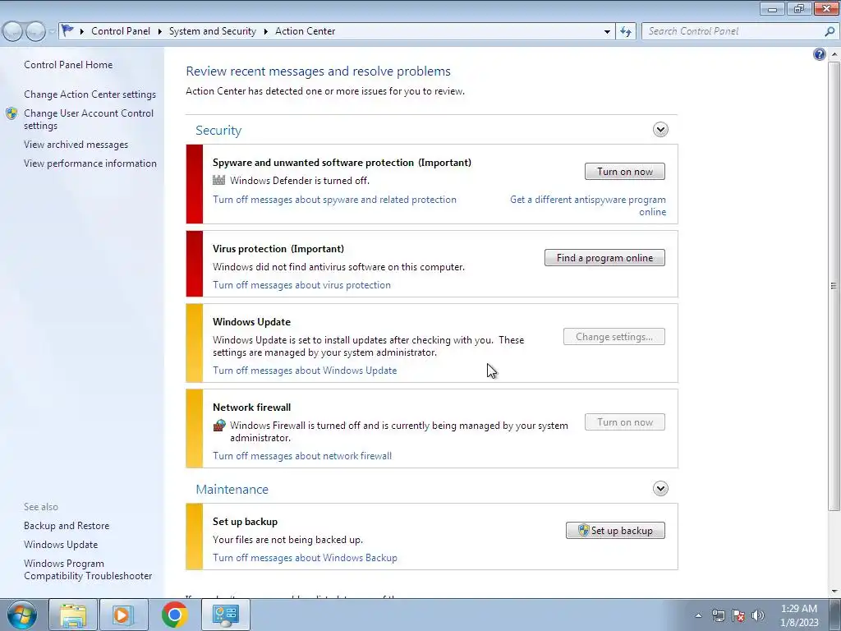Collapse the Maintenance section chevron

[x=660, y=488]
